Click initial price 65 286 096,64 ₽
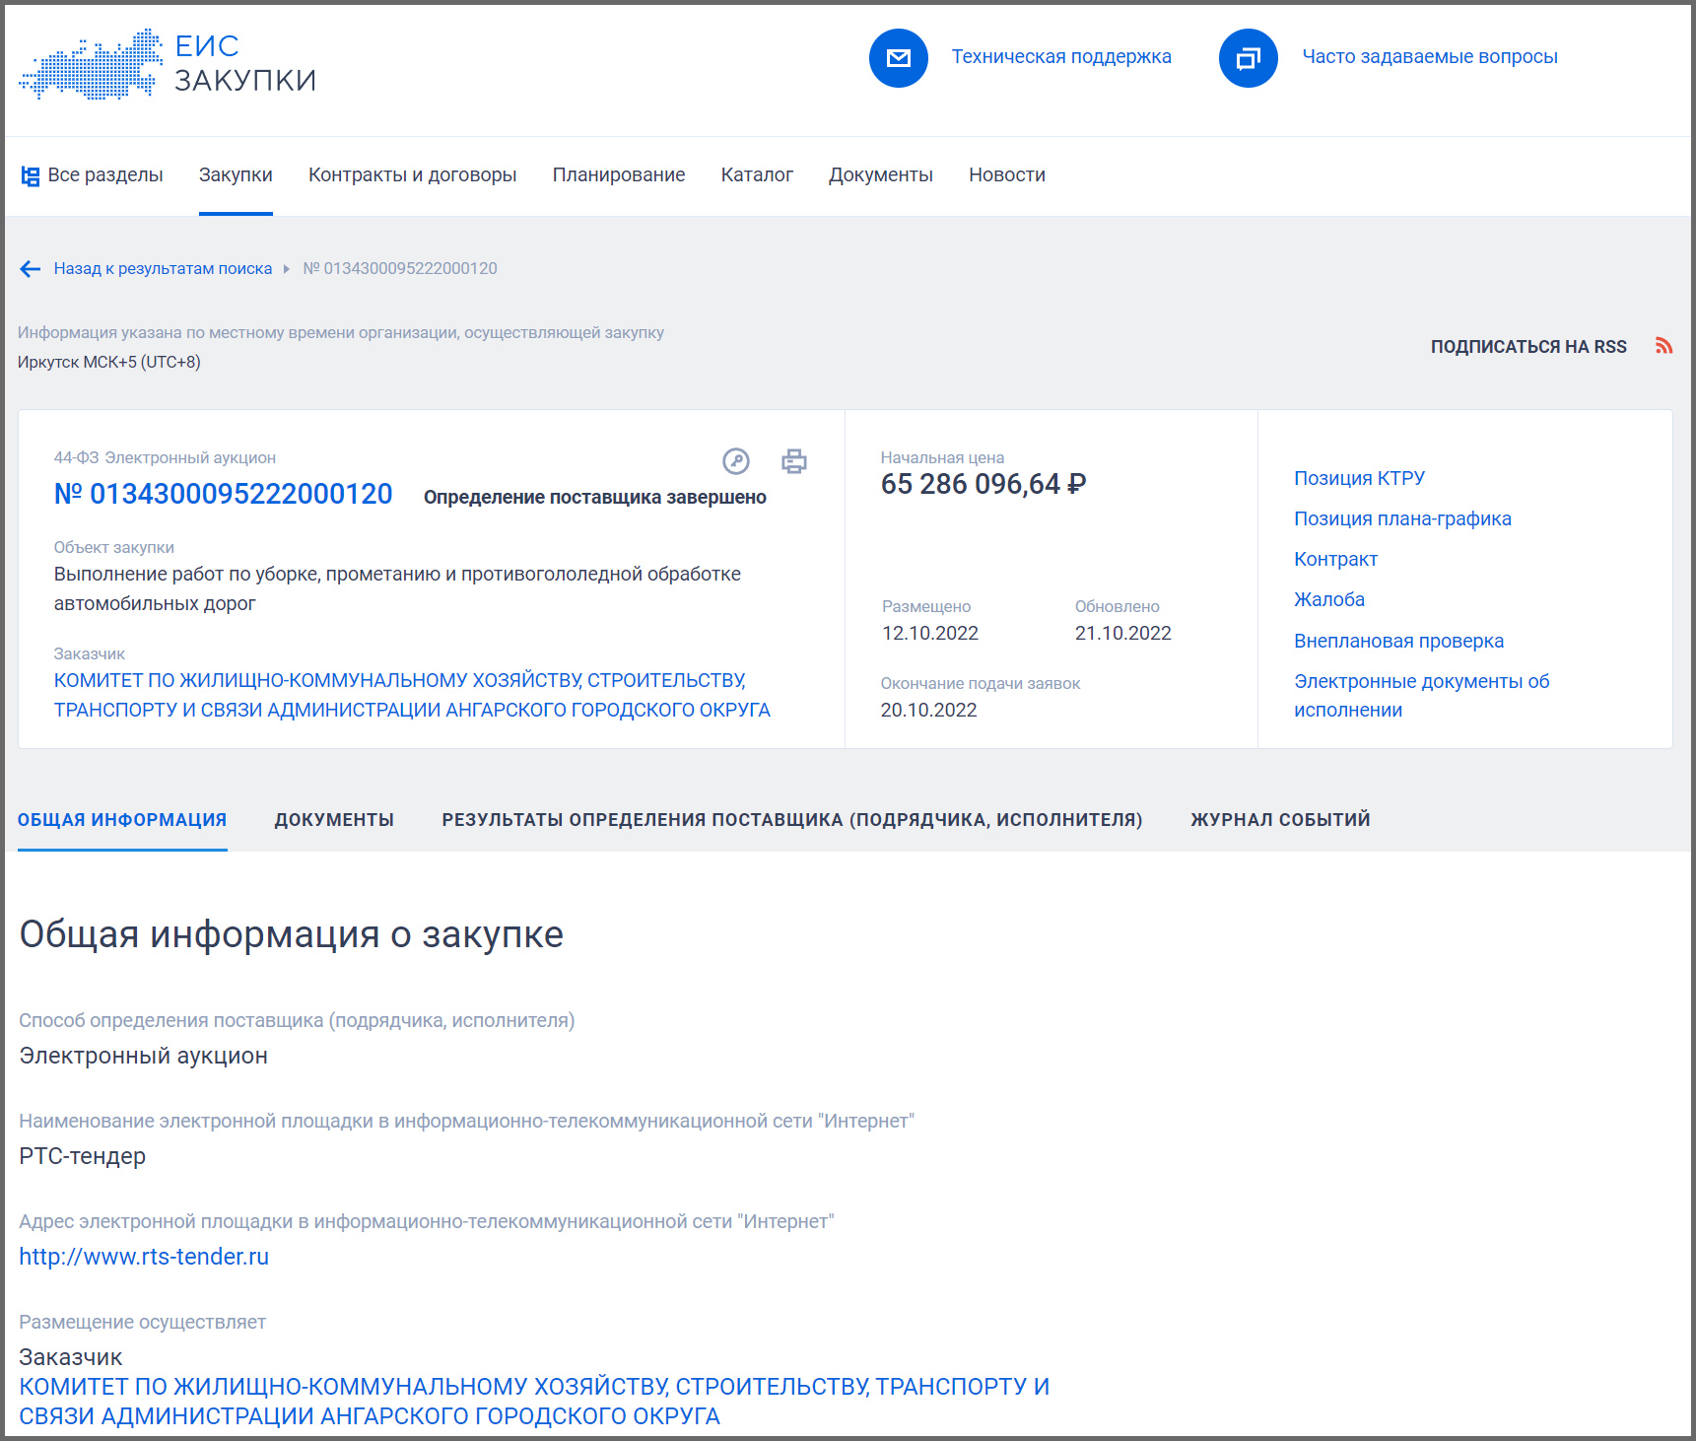 pos(984,484)
